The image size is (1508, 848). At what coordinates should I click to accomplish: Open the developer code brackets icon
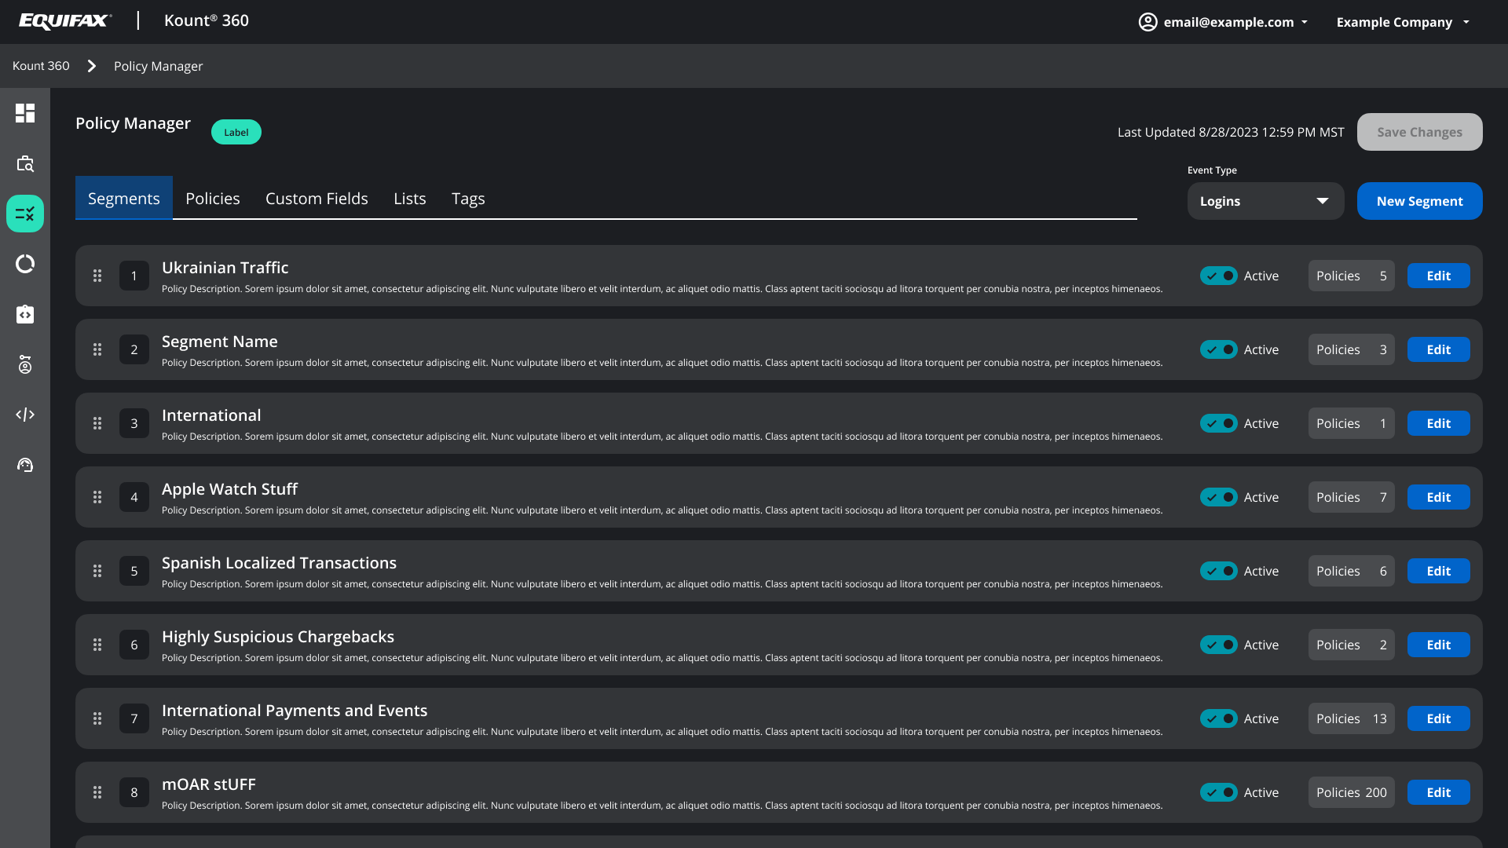tap(25, 415)
